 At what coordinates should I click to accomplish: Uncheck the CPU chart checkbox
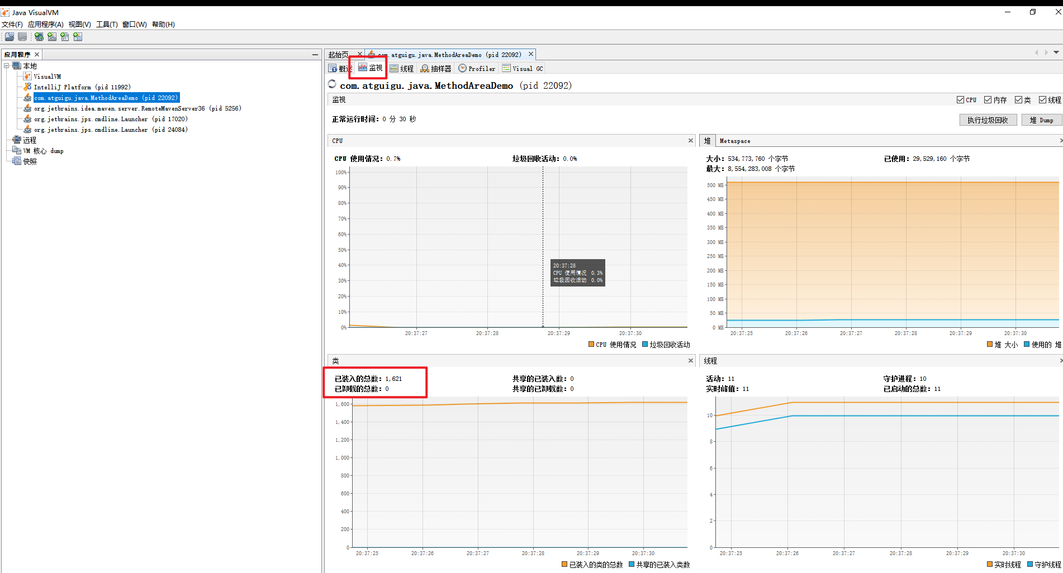(960, 100)
